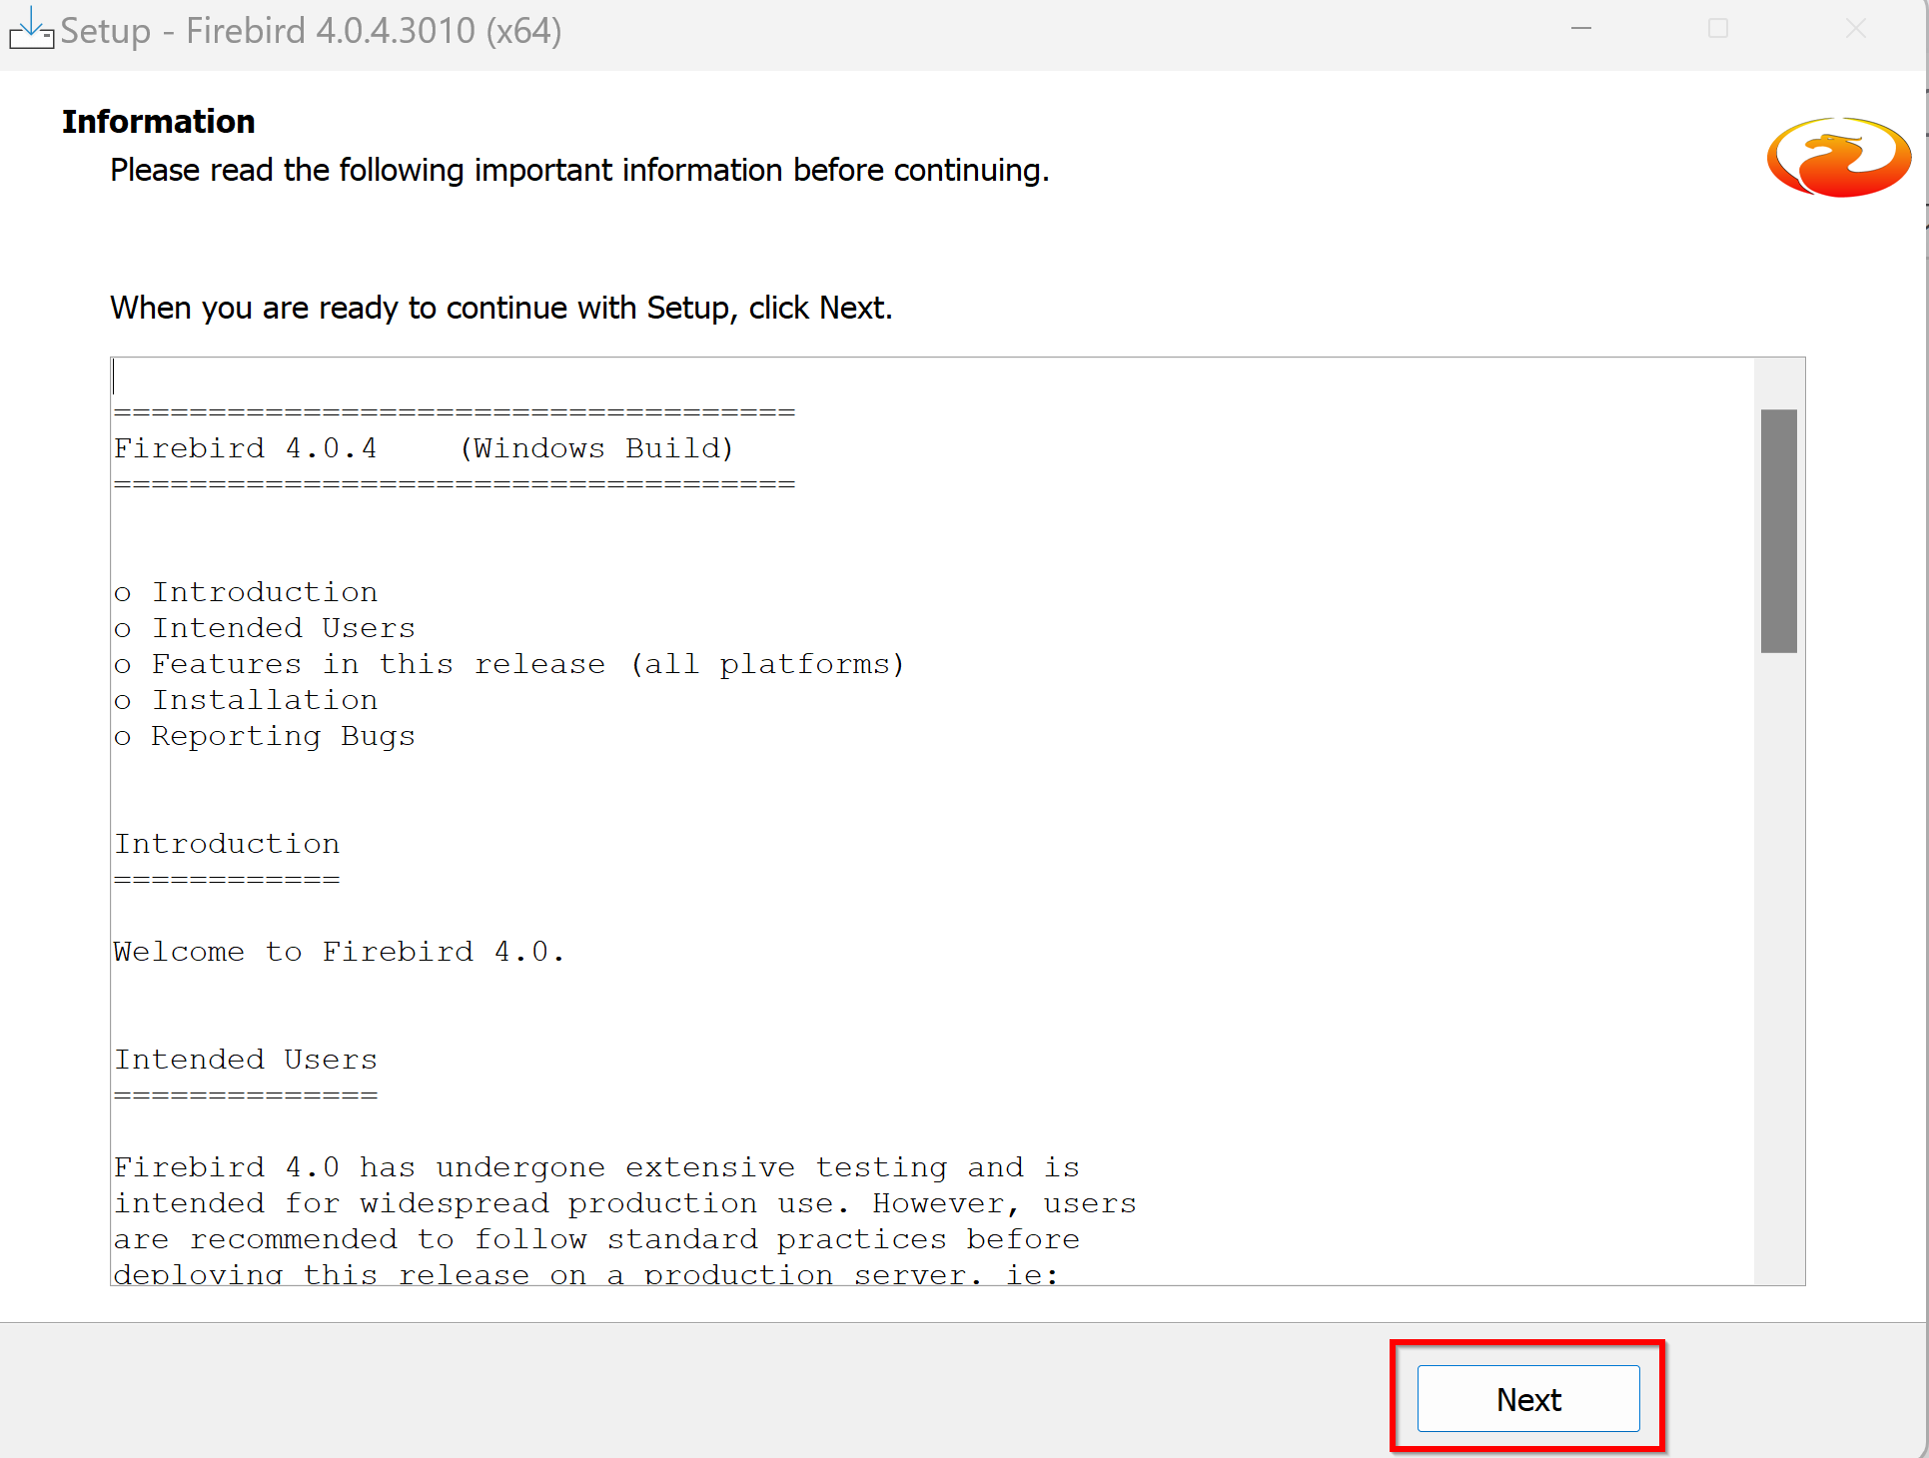The height and width of the screenshot is (1458, 1929).
Task: Click the 'Firebird 4.0.4 (Windows Build)' heading
Action: coord(424,448)
